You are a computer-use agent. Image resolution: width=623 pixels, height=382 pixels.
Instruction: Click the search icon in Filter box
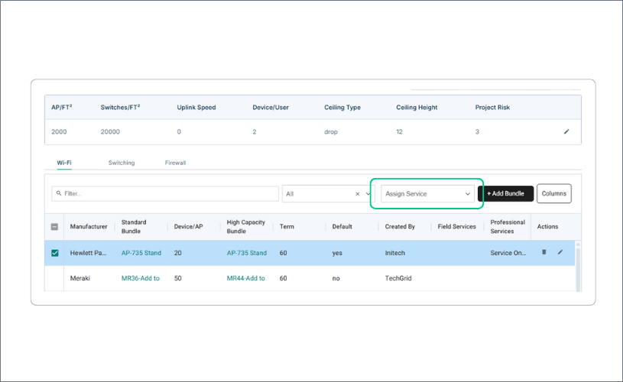(59, 193)
